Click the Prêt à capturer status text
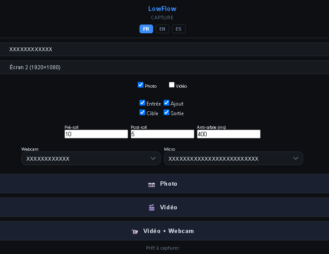 pos(162,248)
